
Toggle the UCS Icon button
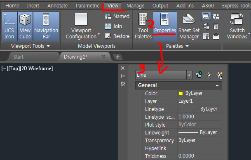point(9,26)
